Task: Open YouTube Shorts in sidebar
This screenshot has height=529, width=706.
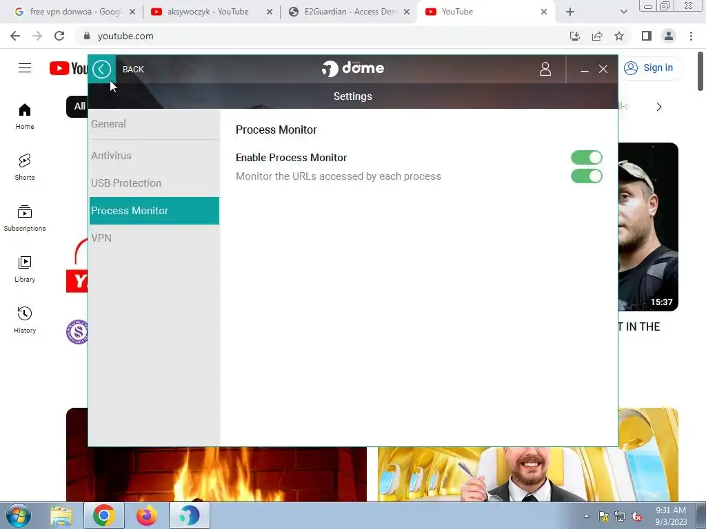Action: pyautogui.click(x=25, y=167)
